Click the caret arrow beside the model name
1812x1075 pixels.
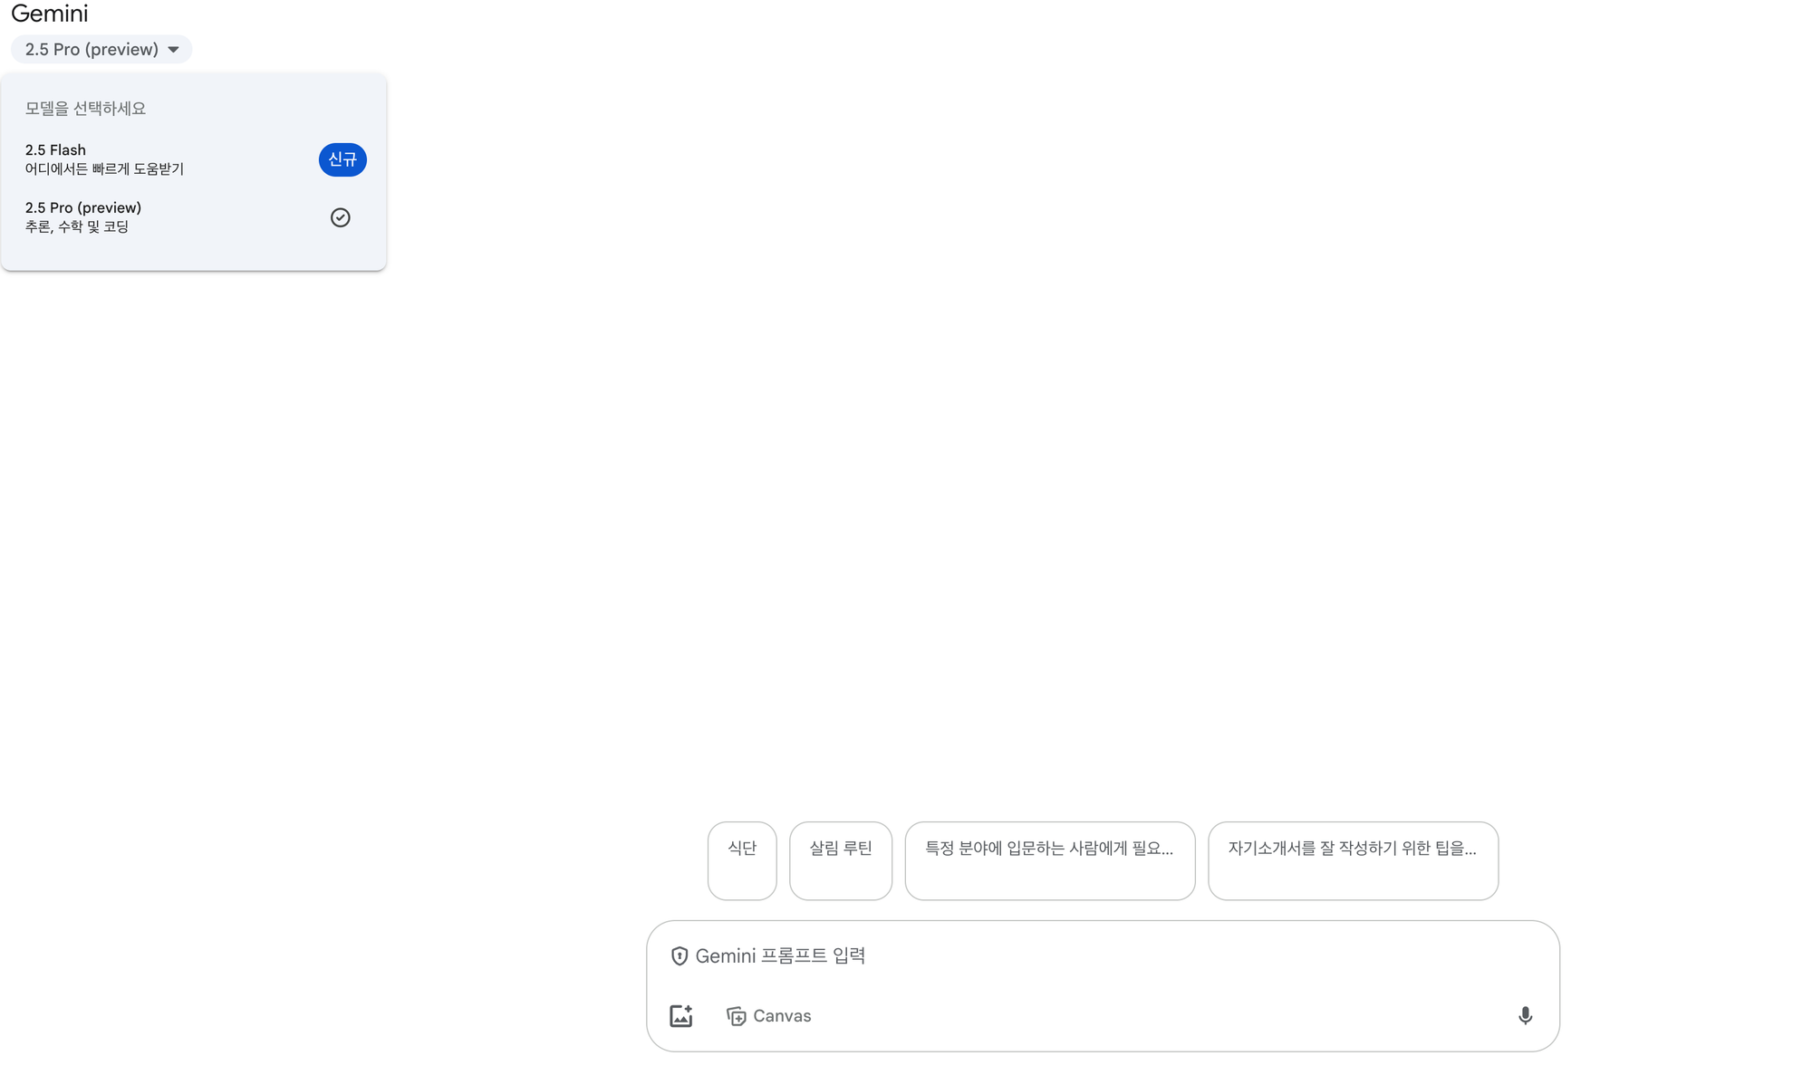coord(173,50)
